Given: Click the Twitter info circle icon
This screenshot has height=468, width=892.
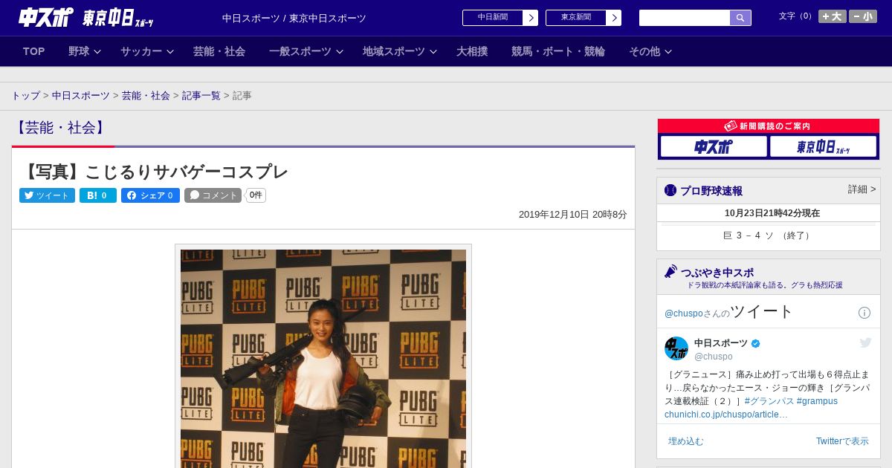Looking at the screenshot, I should point(864,313).
